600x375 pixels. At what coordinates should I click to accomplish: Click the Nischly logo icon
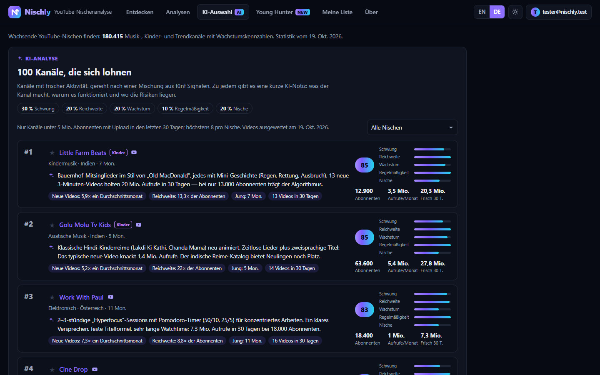coord(15,12)
